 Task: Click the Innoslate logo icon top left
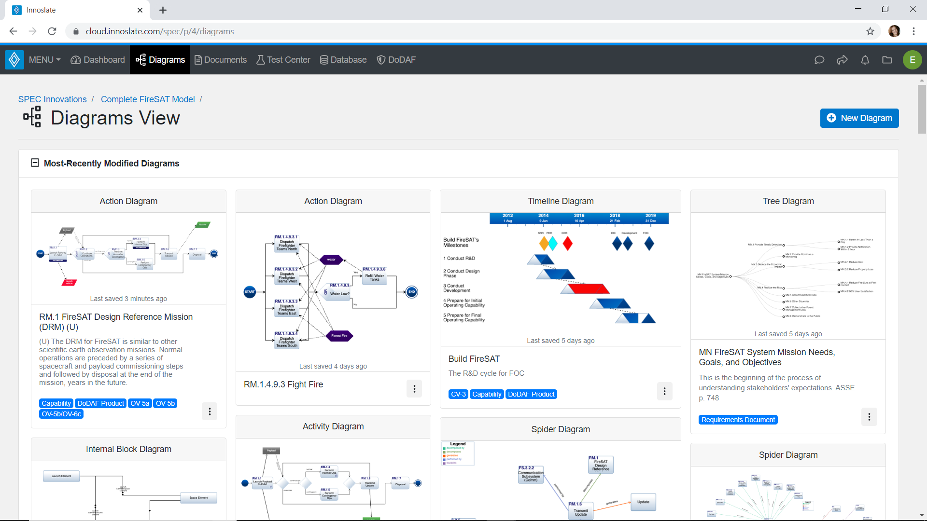[14, 59]
